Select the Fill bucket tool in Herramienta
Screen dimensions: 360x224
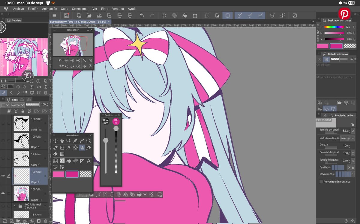[69, 161]
